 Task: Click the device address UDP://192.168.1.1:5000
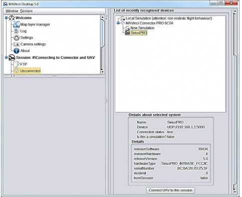point(186,127)
